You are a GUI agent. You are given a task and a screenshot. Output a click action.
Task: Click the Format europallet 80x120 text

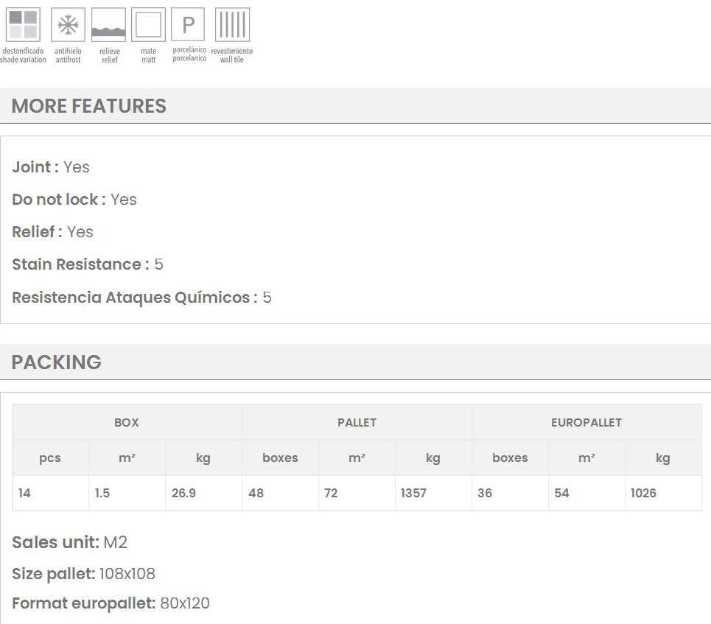pos(111,604)
